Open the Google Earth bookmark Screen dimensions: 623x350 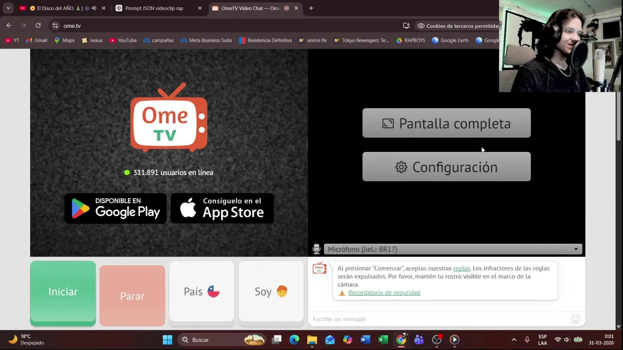[450, 40]
